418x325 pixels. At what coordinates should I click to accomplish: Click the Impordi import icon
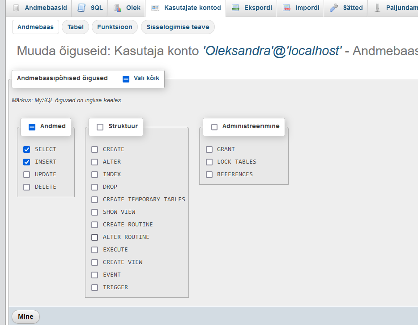(x=287, y=8)
